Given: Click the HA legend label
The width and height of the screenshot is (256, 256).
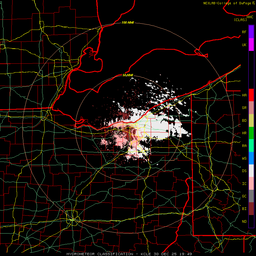Looking at the screenshot, I should [244, 95].
